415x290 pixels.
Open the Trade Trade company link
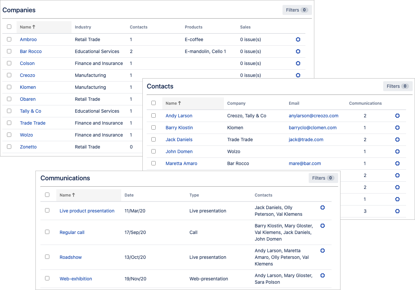pyautogui.click(x=32, y=123)
